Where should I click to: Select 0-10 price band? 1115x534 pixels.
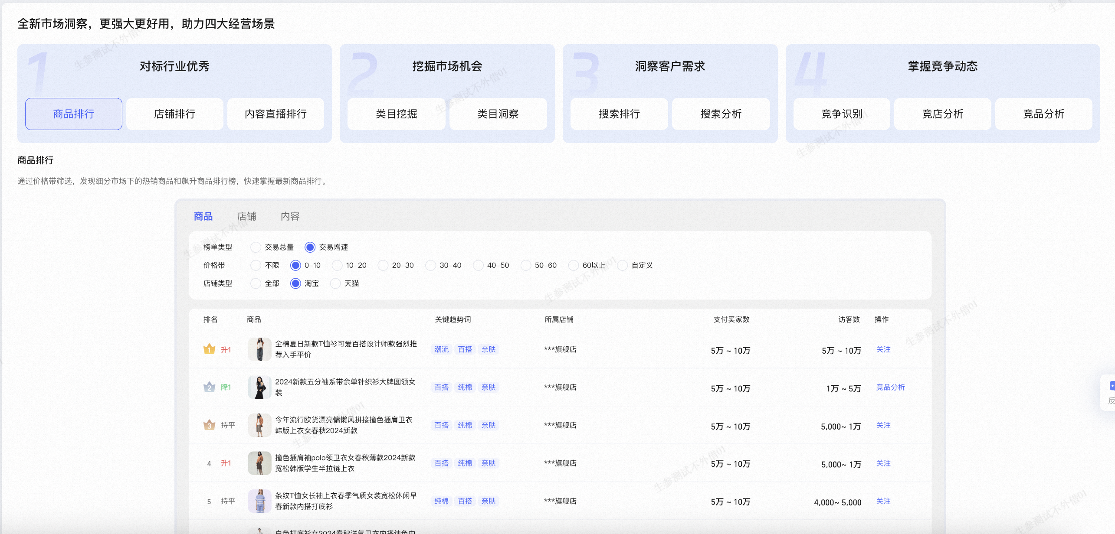[295, 265]
